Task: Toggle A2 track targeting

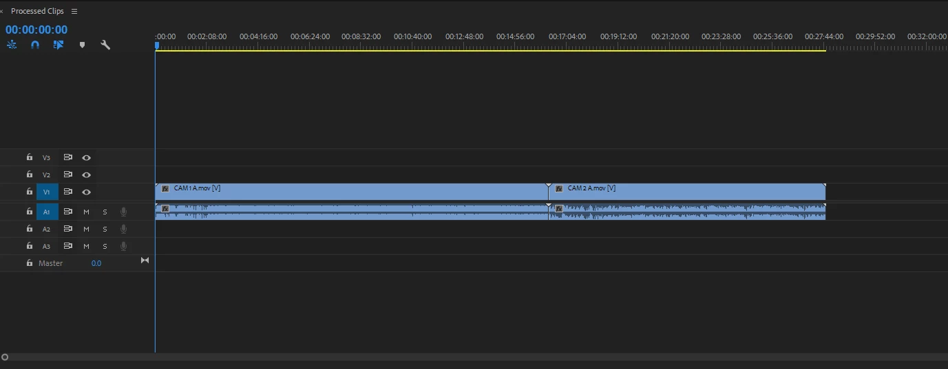Action: [47, 229]
